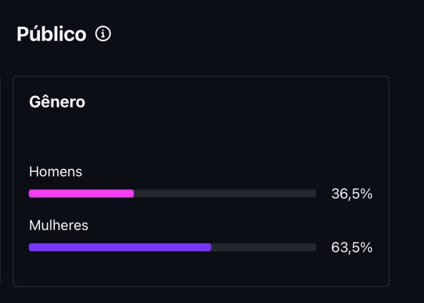
Task: Click the Homens label
Action: 56,172
